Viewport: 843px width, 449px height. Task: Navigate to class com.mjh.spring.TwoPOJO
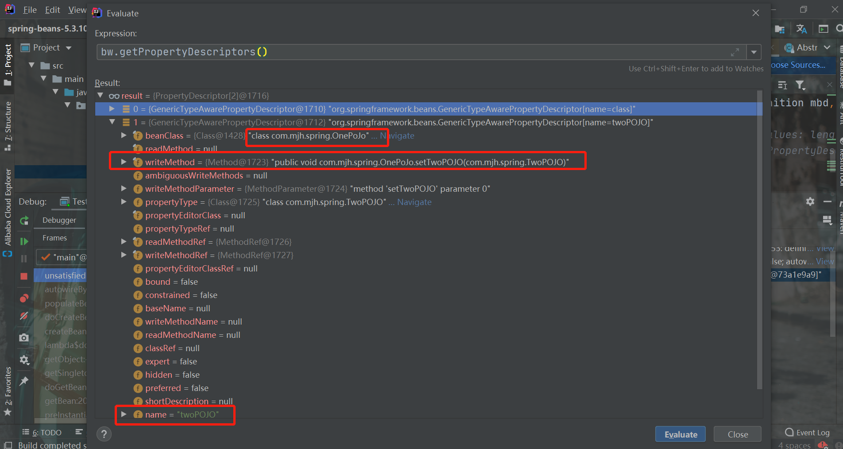point(414,202)
